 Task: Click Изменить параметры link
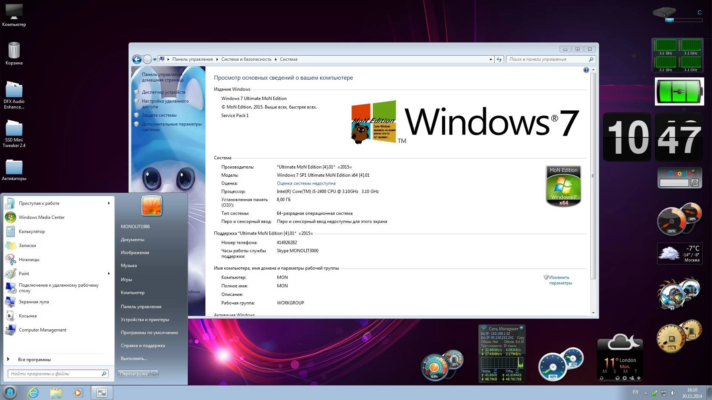561,280
